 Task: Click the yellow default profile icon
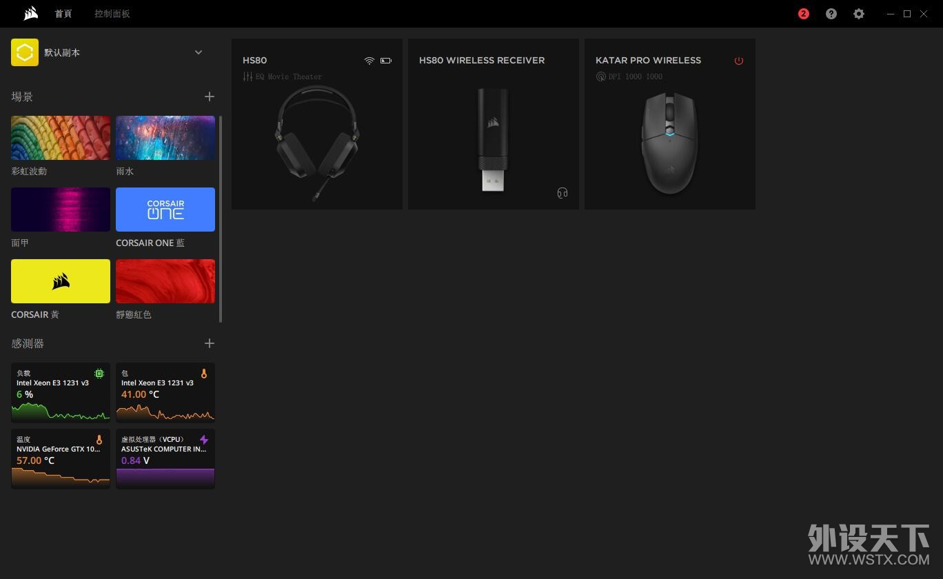coord(25,52)
